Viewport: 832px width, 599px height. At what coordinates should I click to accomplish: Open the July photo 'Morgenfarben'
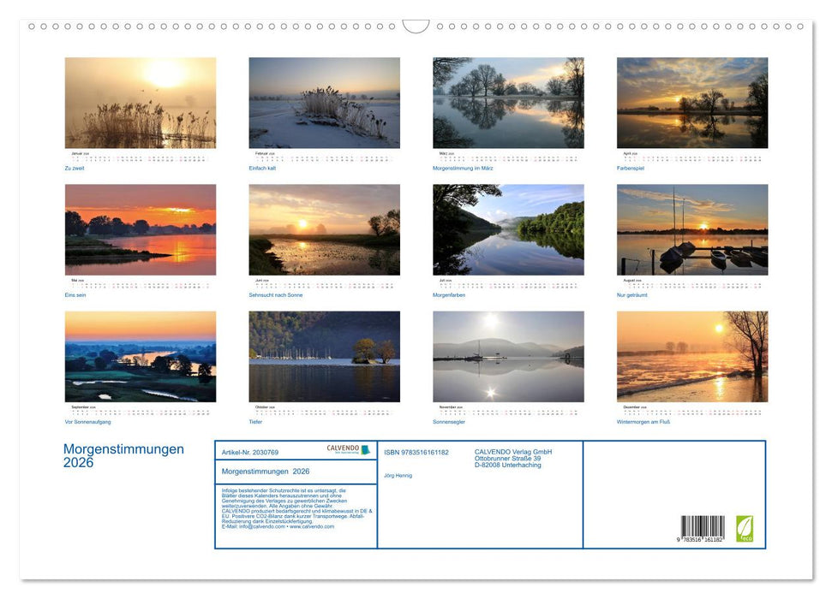[x=507, y=229]
